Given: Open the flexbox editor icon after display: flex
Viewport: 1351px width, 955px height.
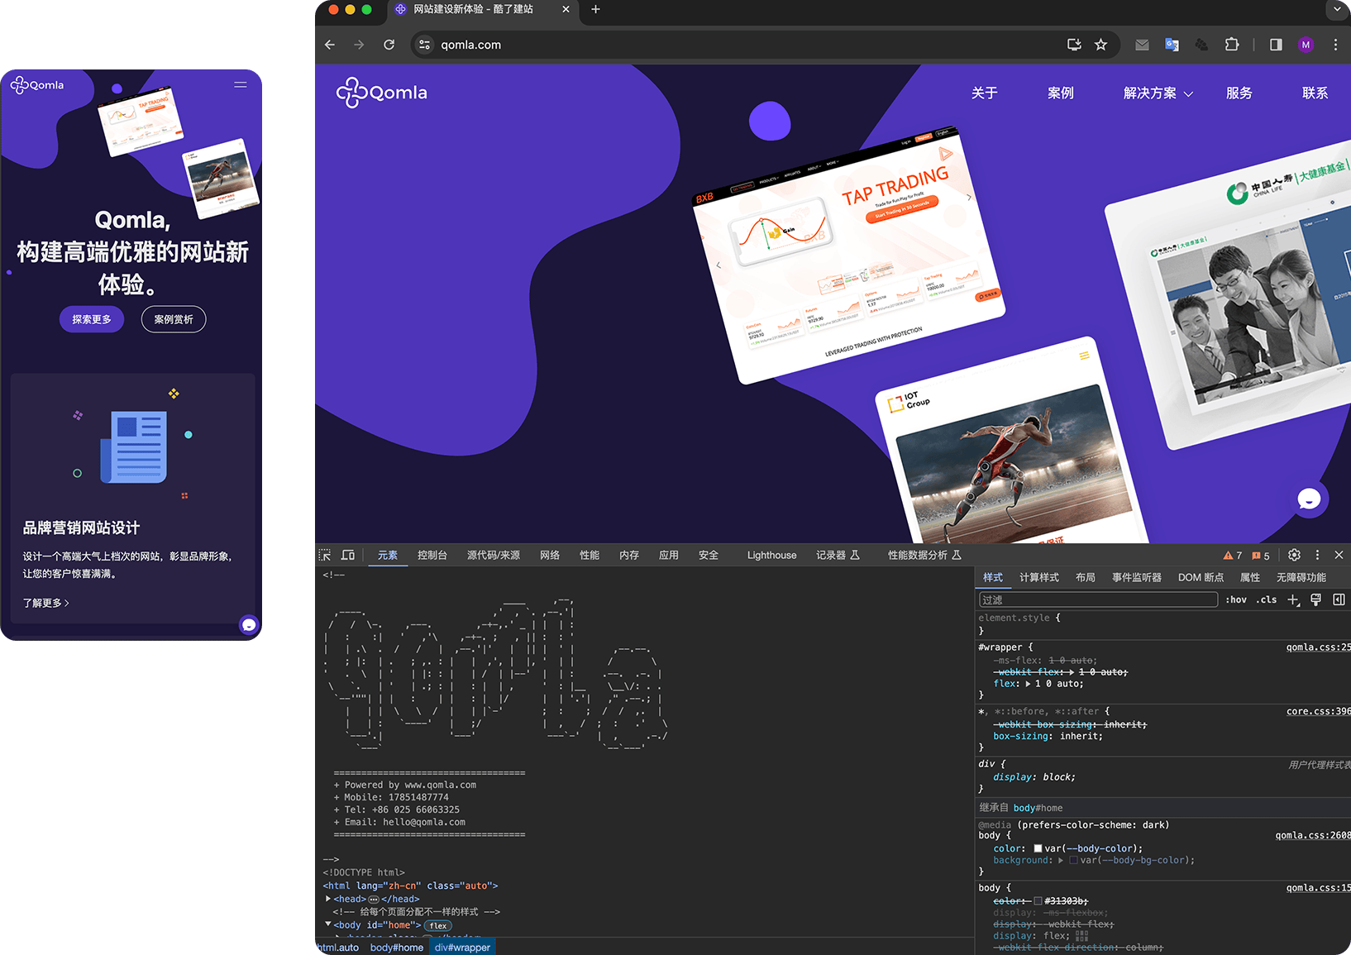Looking at the screenshot, I should point(1082,936).
